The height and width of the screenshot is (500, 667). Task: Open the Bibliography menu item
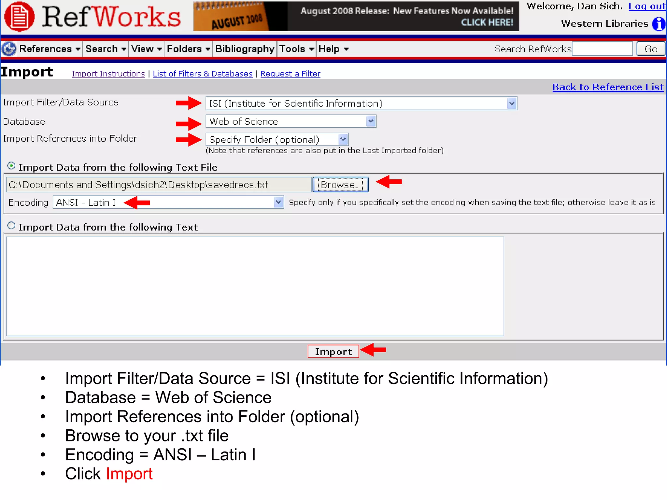coord(245,49)
